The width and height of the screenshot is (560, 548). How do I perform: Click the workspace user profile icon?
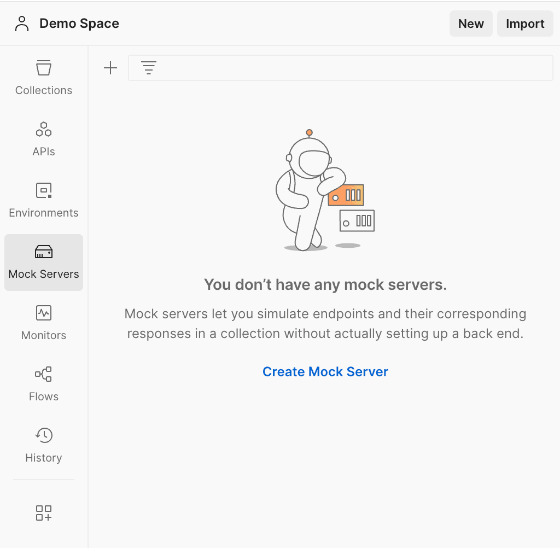pyautogui.click(x=22, y=24)
